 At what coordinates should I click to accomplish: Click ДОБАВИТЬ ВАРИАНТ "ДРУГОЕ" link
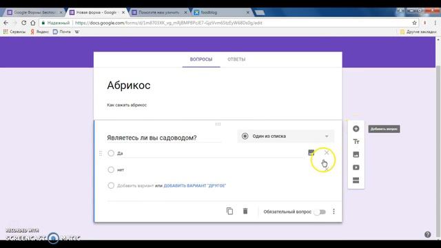point(195,185)
